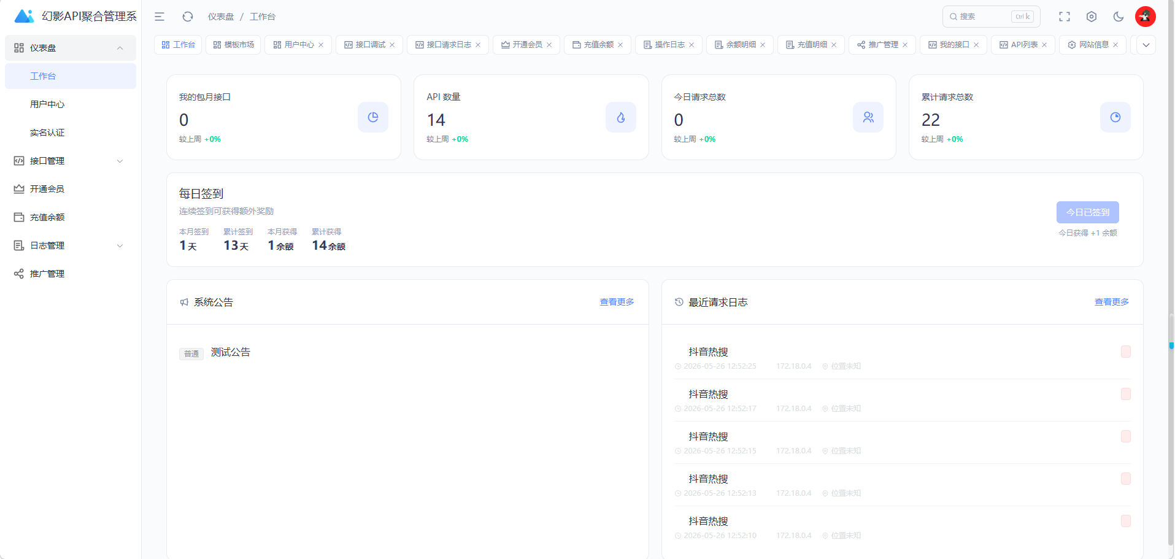The image size is (1175, 559).
Task: Expand the 接口管理 menu group
Action: click(x=71, y=161)
